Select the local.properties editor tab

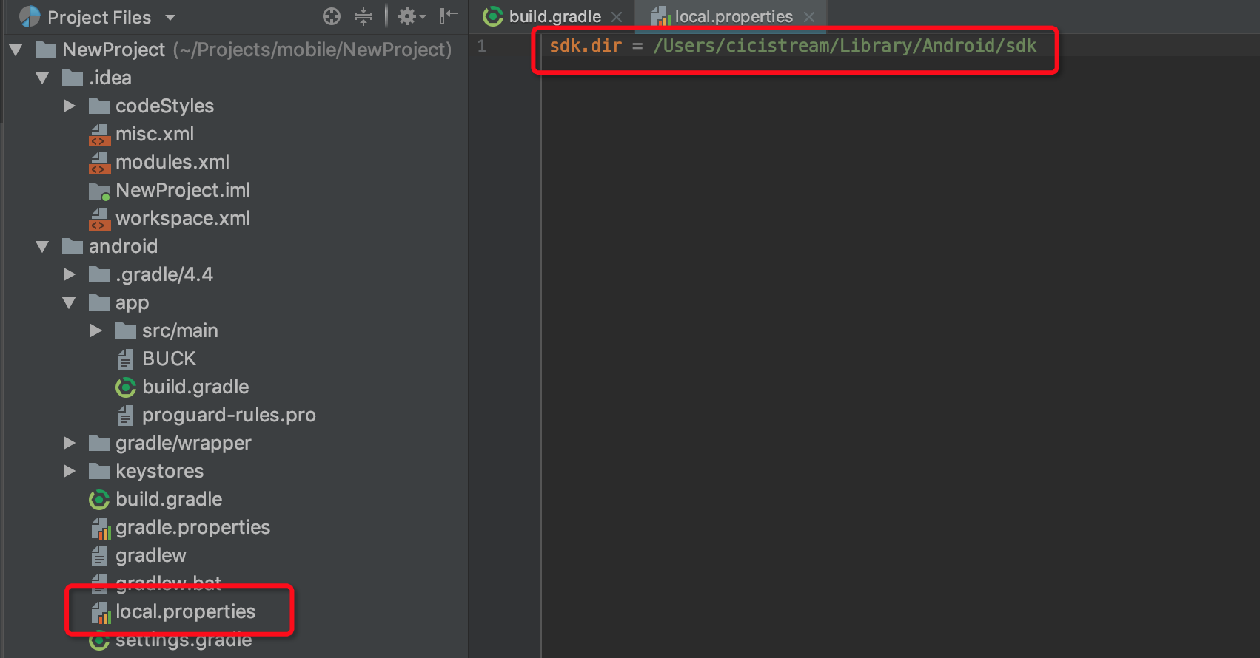(x=732, y=16)
